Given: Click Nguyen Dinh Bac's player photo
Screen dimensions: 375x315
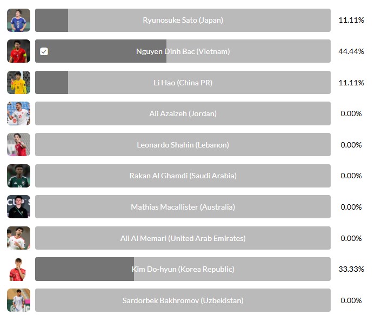Looking at the screenshot, I should (x=18, y=51).
